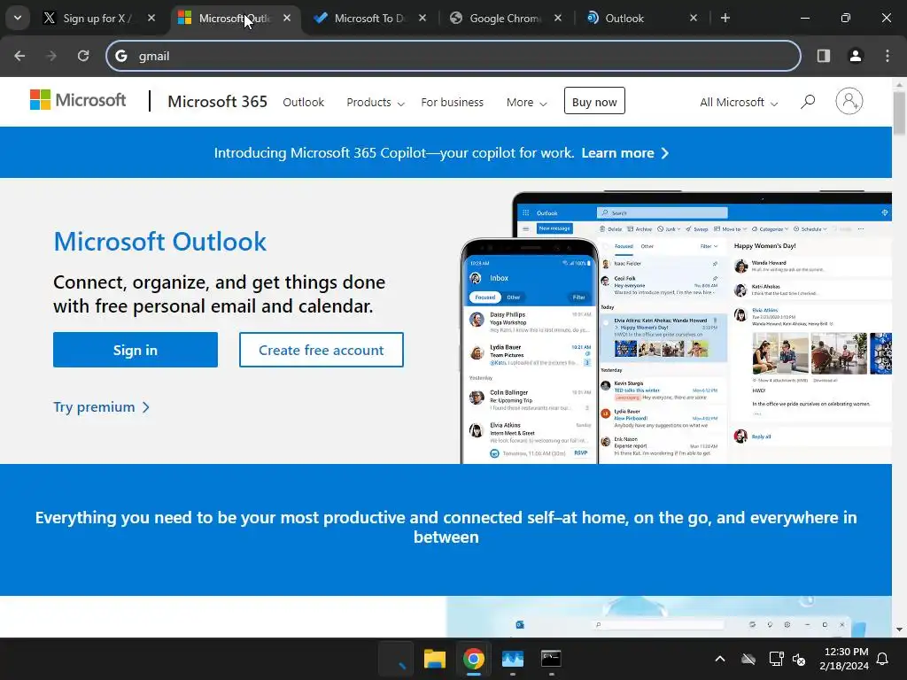Click the Outlook phone and tablet preview image
Viewport: 907px width, 680px height.
tap(676, 328)
